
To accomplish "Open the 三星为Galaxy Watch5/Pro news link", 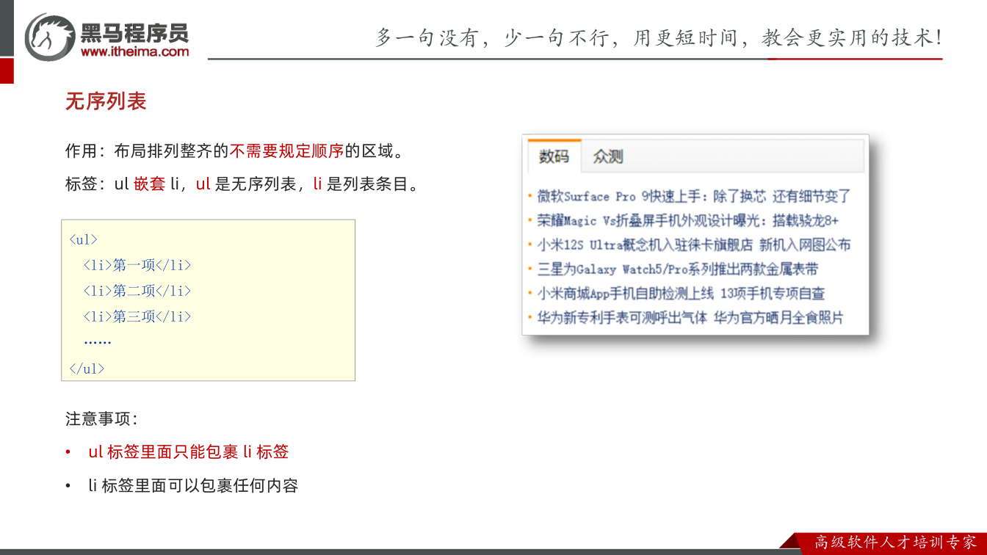I will click(x=677, y=269).
